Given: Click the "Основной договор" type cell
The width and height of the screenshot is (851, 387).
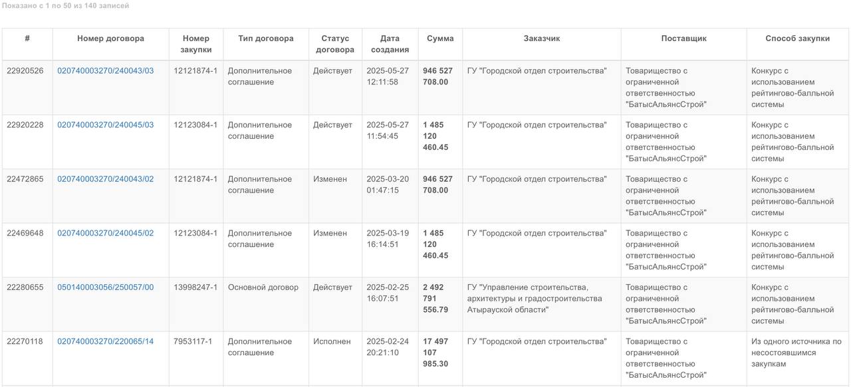Looking at the screenshot, I should pos(263,287).
